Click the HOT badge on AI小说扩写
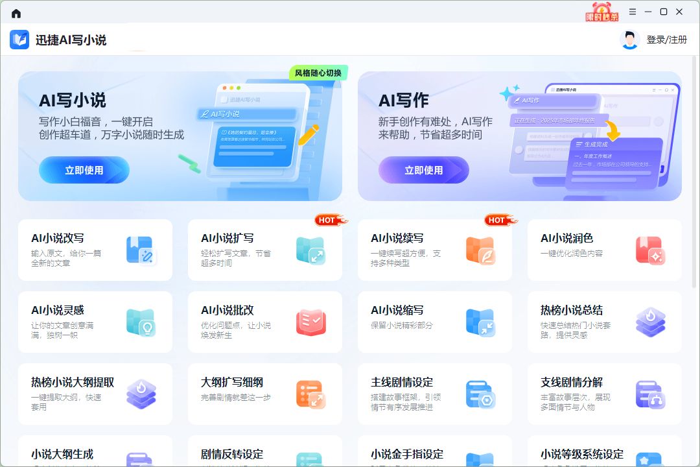The width and height of the screenshot is (700, 467). click(331, 220)
